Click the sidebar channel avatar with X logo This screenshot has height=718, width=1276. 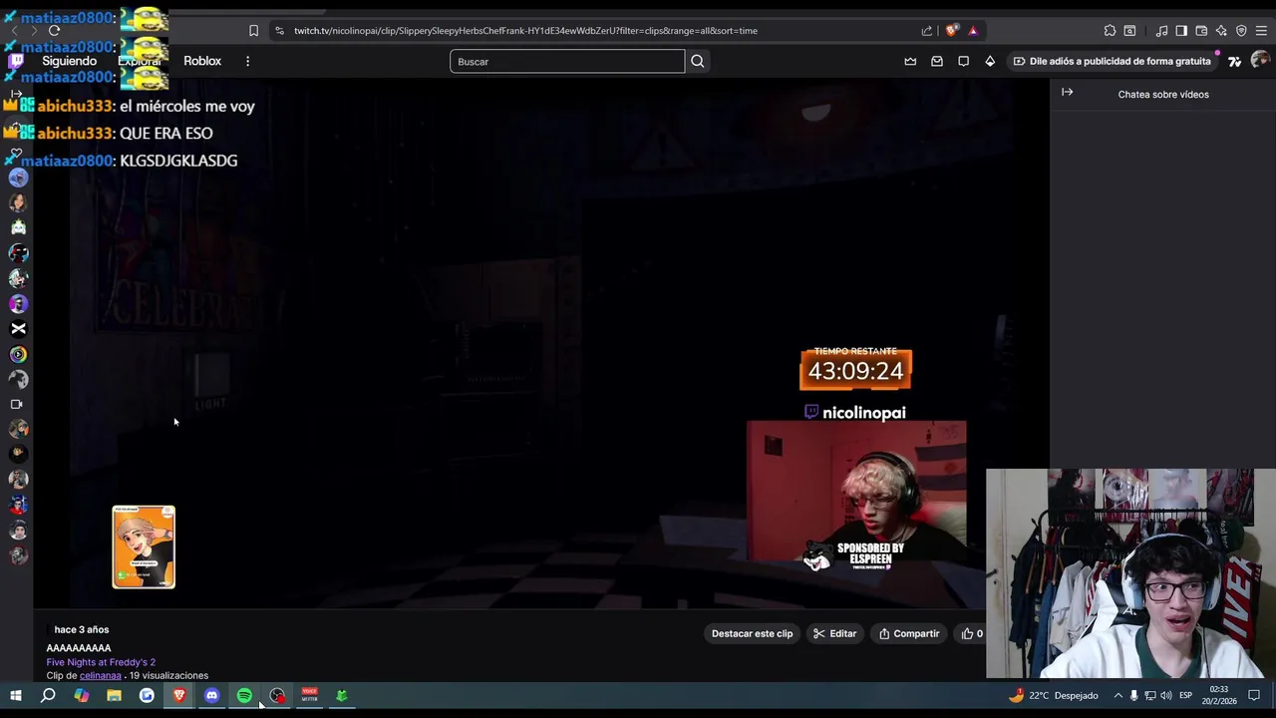18,328
